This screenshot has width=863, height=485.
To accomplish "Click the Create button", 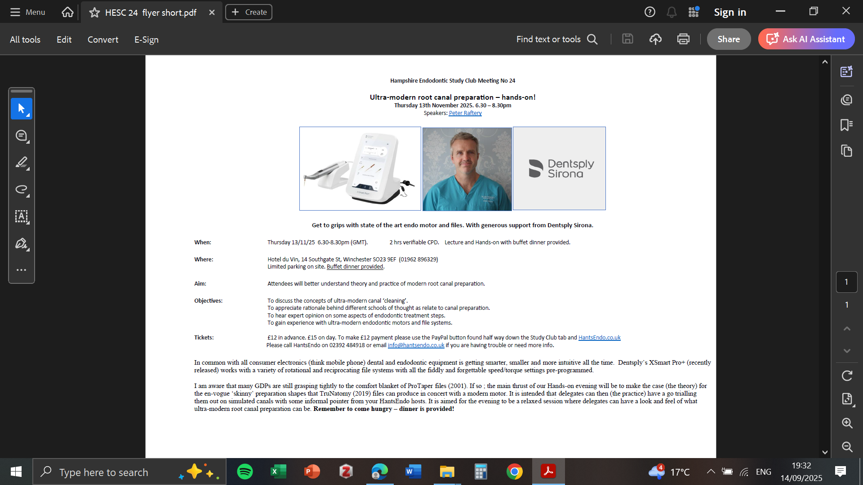I will click(249, 12).
